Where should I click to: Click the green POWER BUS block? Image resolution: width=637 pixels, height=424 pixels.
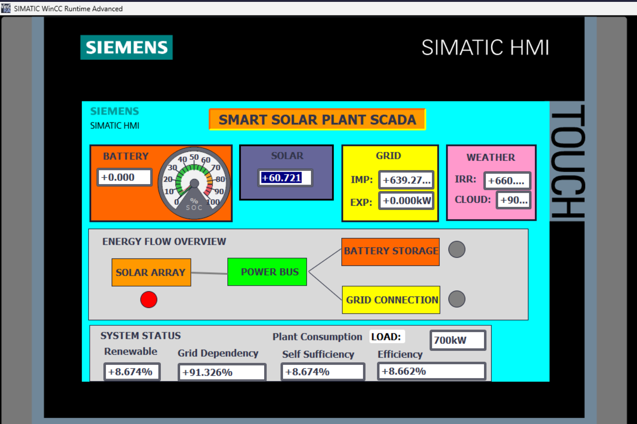[x=267, y=272]
